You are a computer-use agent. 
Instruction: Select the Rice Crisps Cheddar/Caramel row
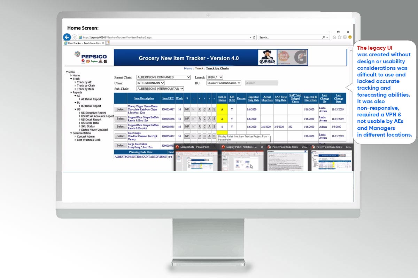[121, 136]
